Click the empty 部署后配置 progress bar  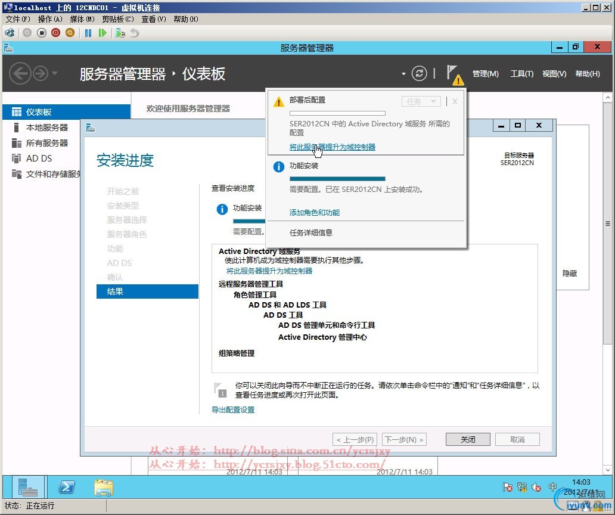click(337, 113)
